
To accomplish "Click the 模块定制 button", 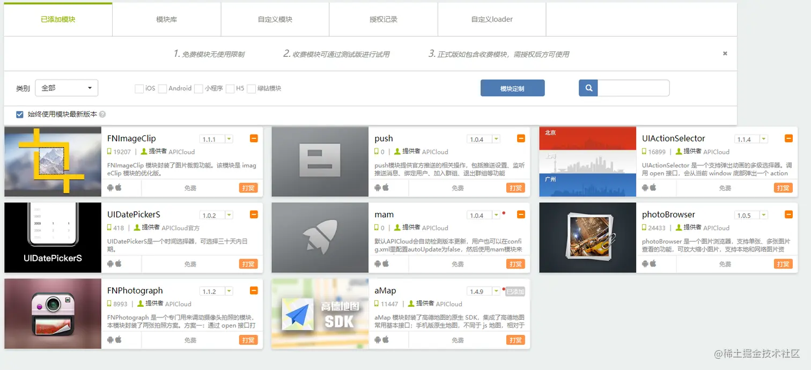I will point(512,88).
